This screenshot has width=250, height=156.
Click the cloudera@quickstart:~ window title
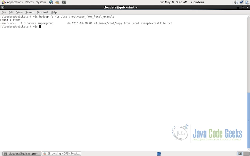120,7
